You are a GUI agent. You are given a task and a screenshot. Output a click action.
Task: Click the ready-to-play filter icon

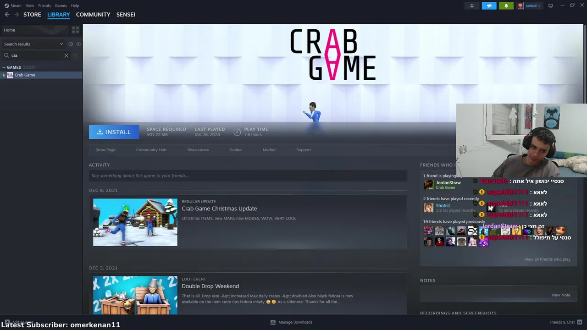[x=78, y=44]
